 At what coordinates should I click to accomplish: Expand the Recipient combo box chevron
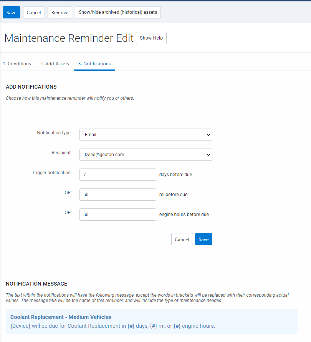[208, 155]
